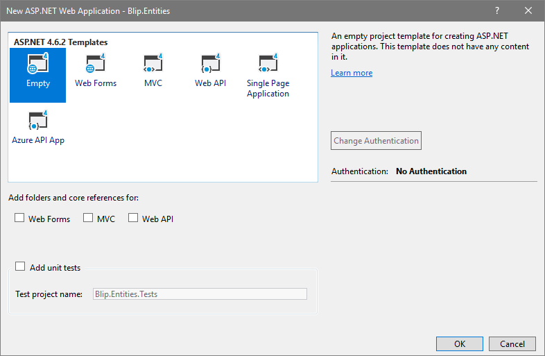Click the Test project name field
545x356 pixels.
tap(200, 294)
